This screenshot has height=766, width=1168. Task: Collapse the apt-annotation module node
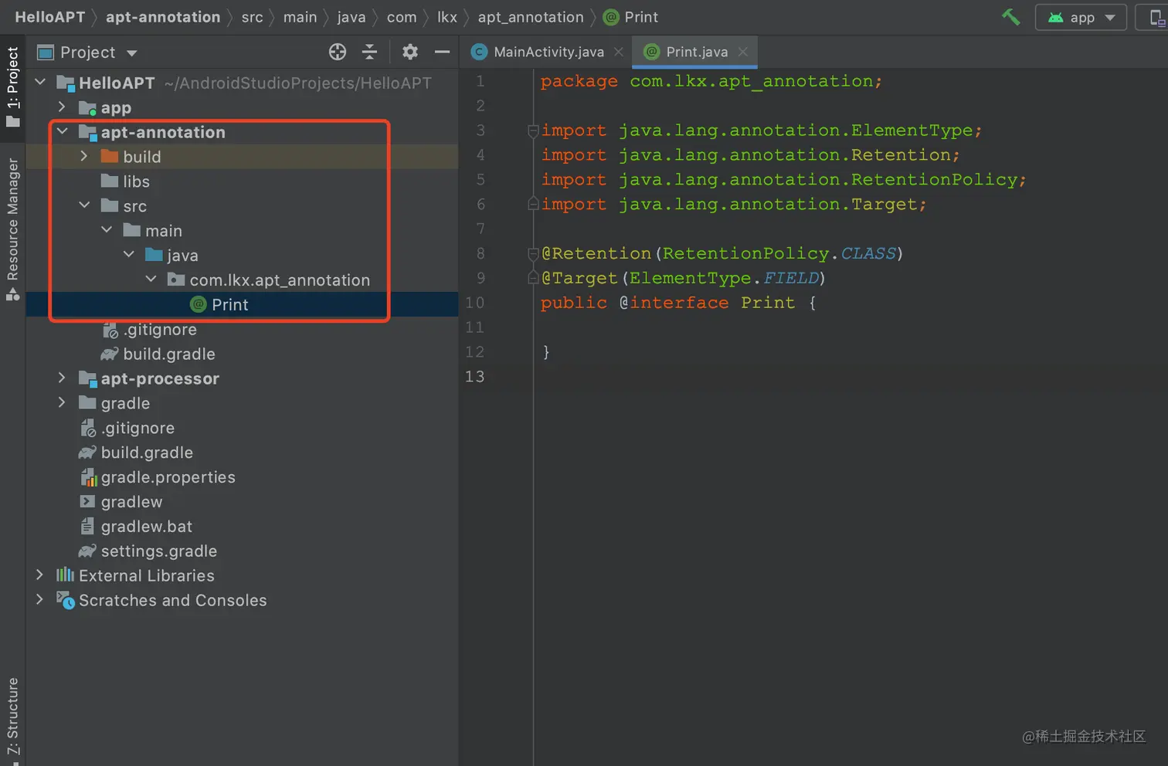[x=62, y=131]
